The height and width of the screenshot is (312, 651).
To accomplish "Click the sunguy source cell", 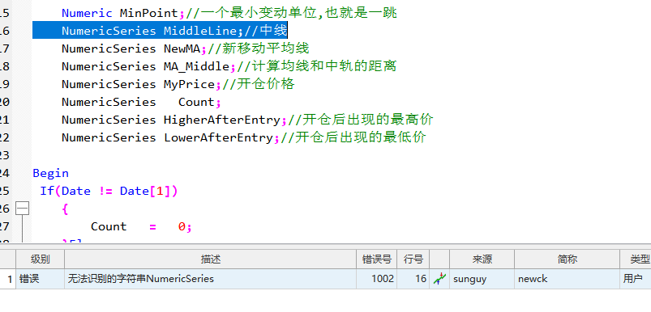I will tap(482, 279).
